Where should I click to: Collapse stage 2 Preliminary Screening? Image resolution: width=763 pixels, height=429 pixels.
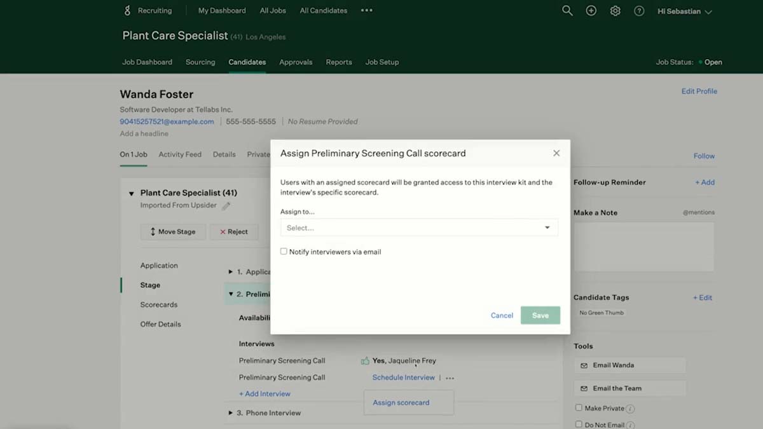[x=231, y=294]
